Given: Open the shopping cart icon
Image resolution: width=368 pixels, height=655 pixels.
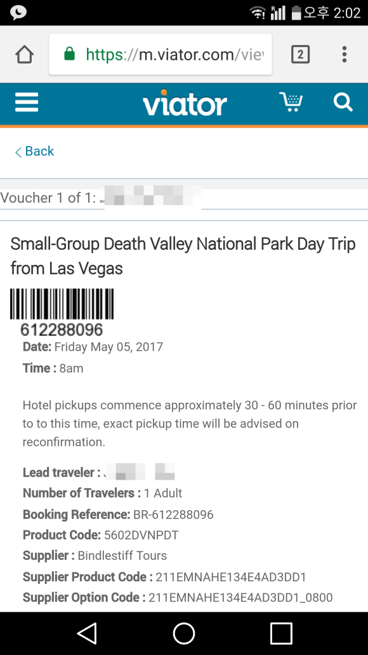Looking at the screenshot, I should point(291,102).
